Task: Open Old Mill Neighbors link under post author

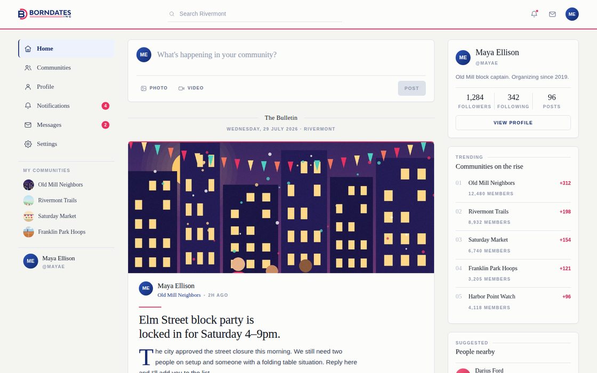Action: [179, 295]
